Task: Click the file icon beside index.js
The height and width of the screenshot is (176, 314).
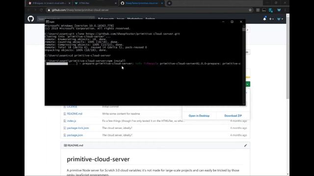Action: 65,121
